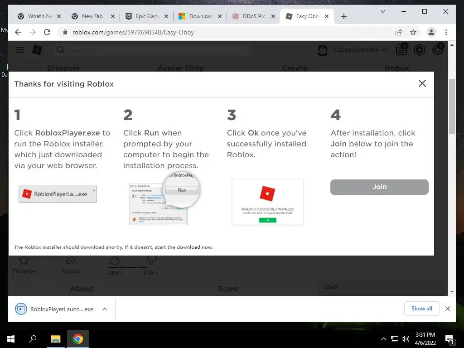Open the Roblox hamburger menu

(x=19, y=50)
